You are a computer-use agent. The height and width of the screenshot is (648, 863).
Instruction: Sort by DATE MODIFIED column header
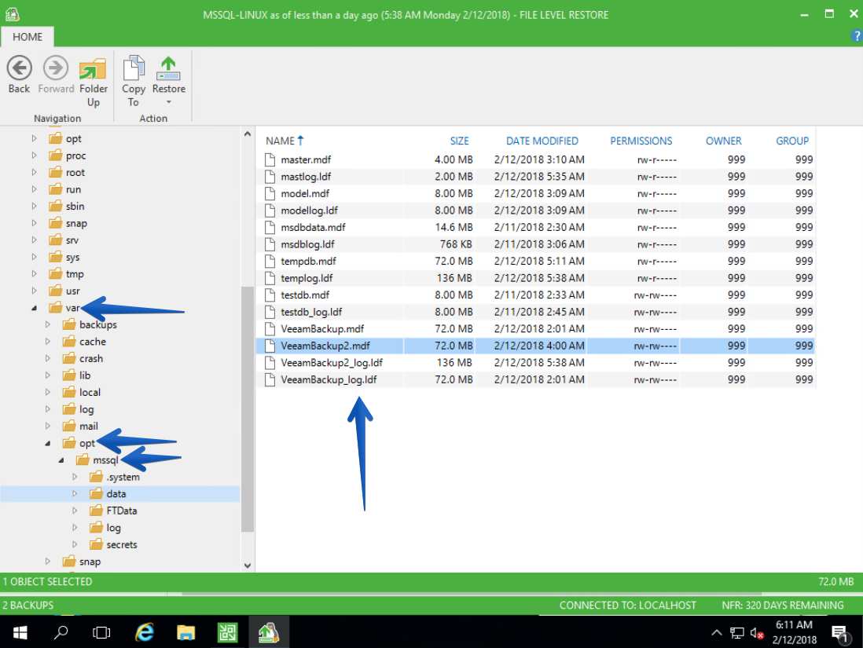(x=542, y=141)
